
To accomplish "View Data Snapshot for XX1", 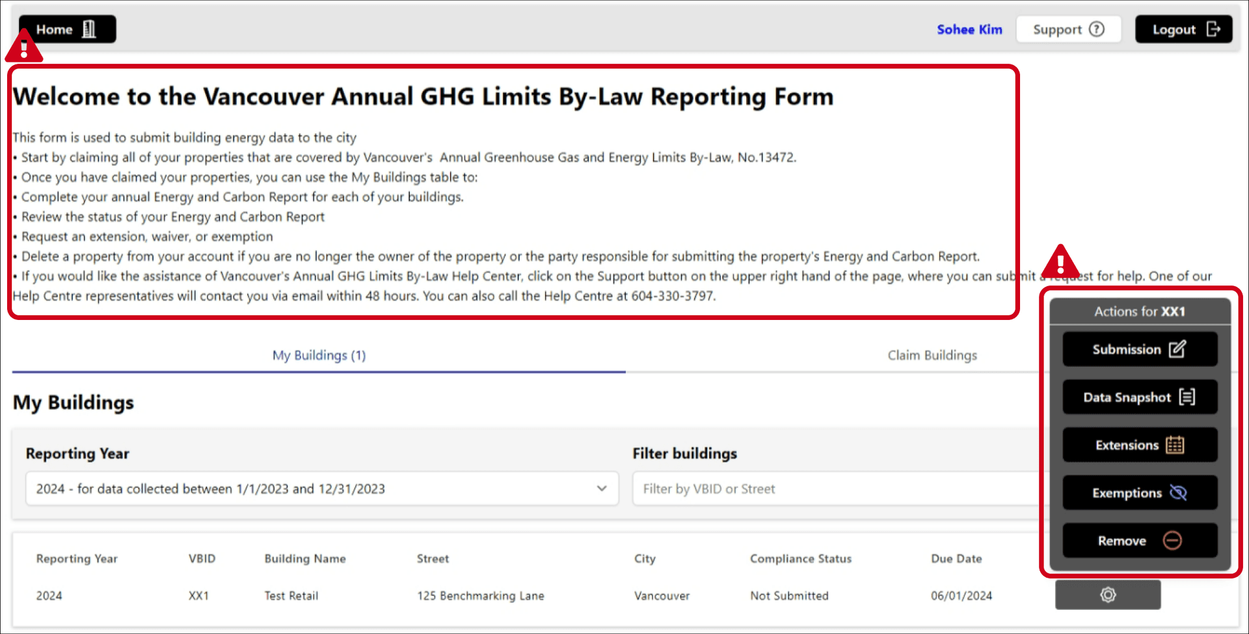I will (x=1140, y=397).
